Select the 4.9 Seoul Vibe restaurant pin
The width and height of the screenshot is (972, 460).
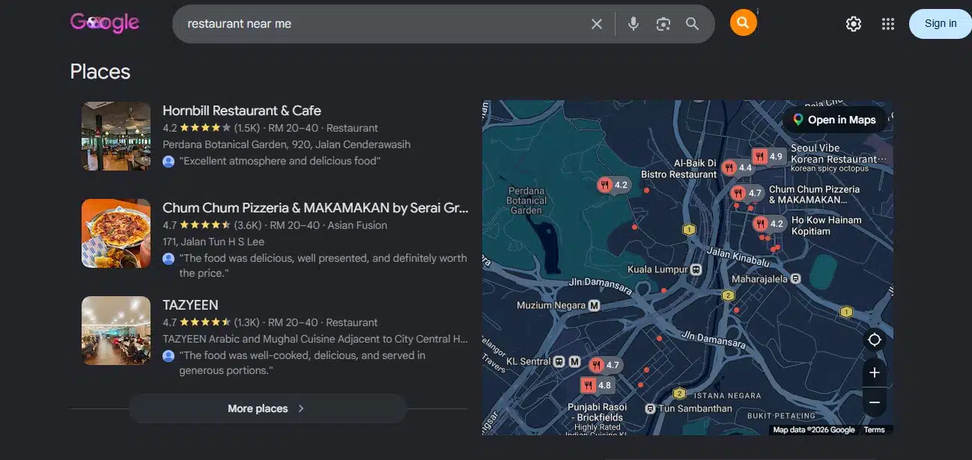[x=768, y=156]
